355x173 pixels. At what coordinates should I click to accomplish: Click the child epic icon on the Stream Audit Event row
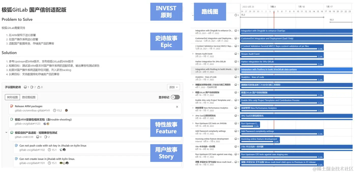235,54
